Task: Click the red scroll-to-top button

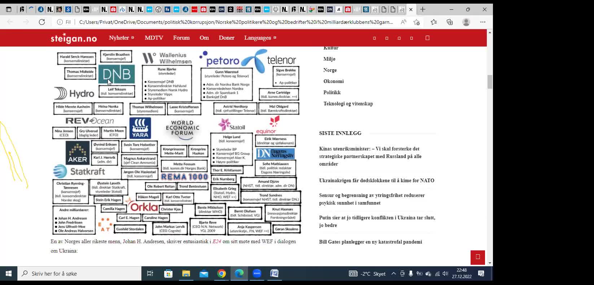Action: tap(478, 257)
